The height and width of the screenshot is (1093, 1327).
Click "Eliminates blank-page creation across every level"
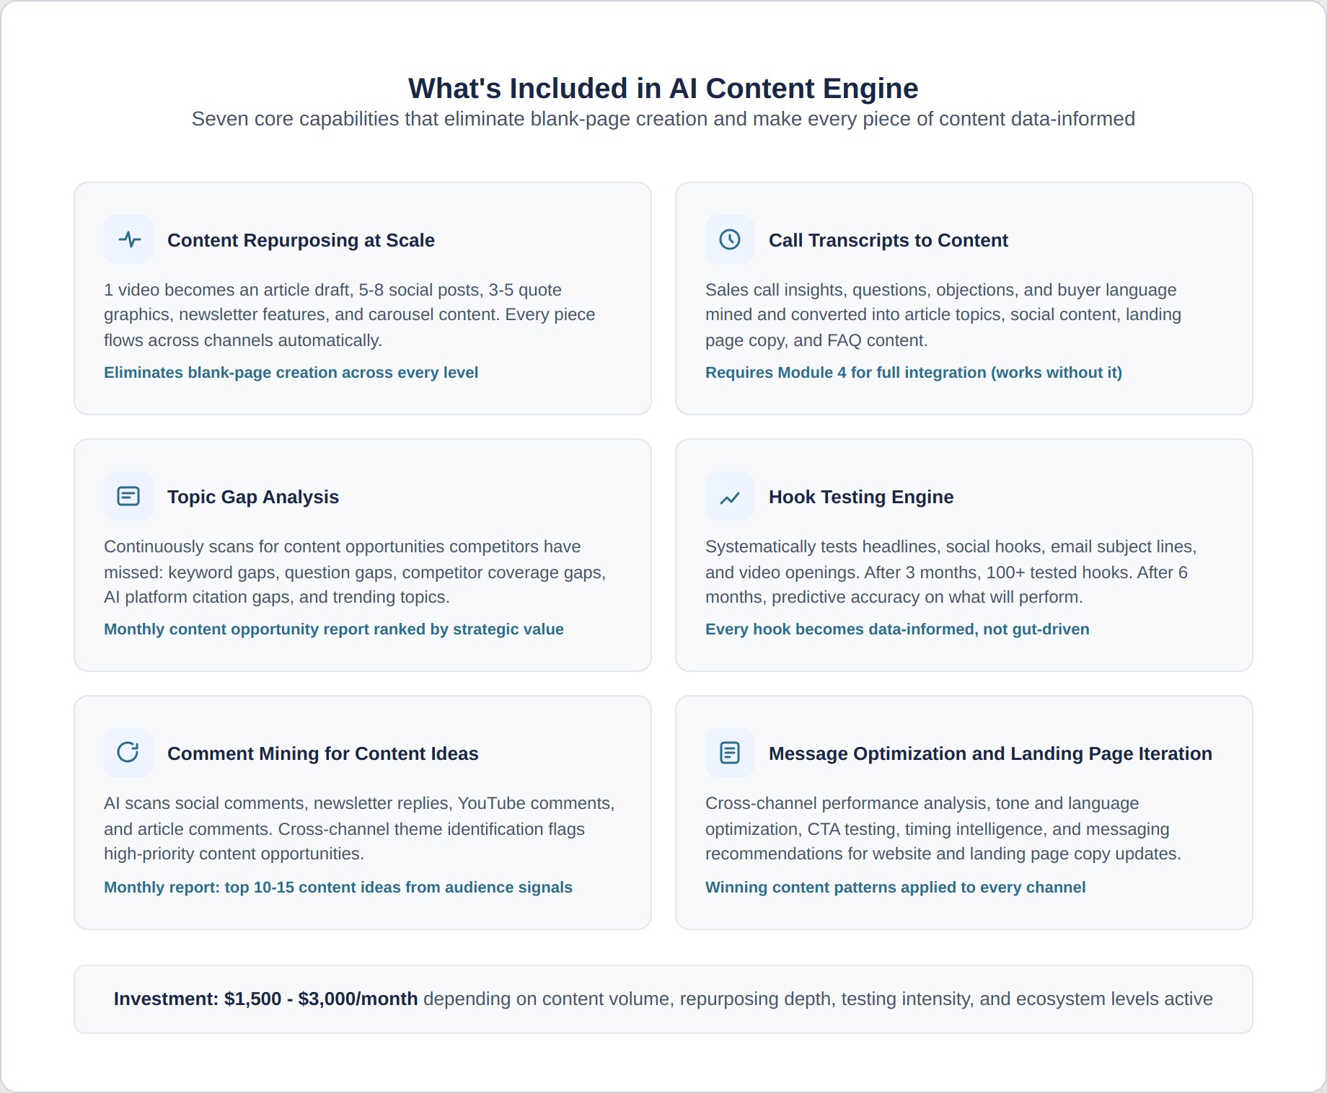[291, 373]
